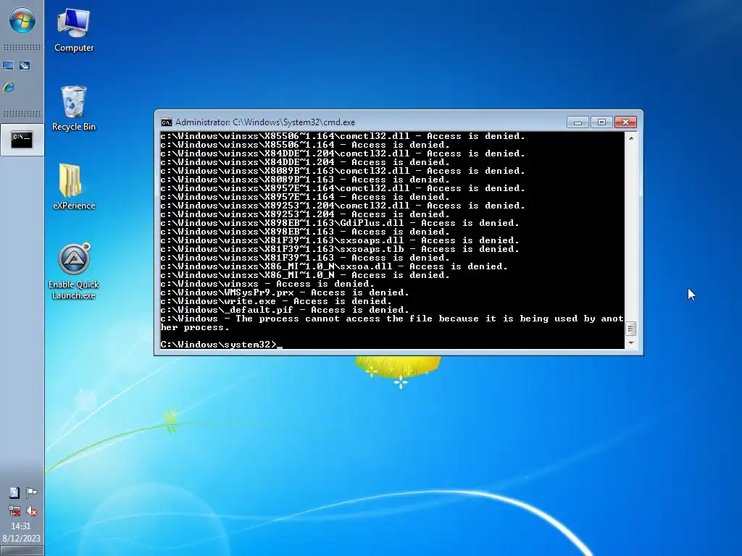Image resolution: width=742 pixels, height=556 pixels.
Task: Open the Computer desktop icon
Action: click(73, 30)
